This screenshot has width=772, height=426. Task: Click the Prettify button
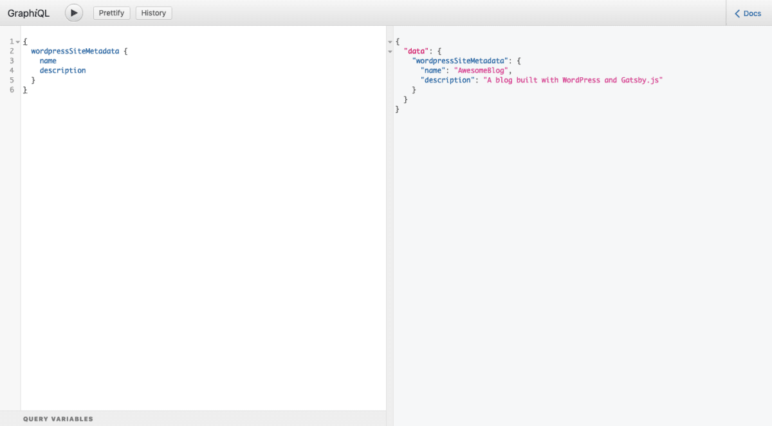pyautogui.click(x=112, y=13)
